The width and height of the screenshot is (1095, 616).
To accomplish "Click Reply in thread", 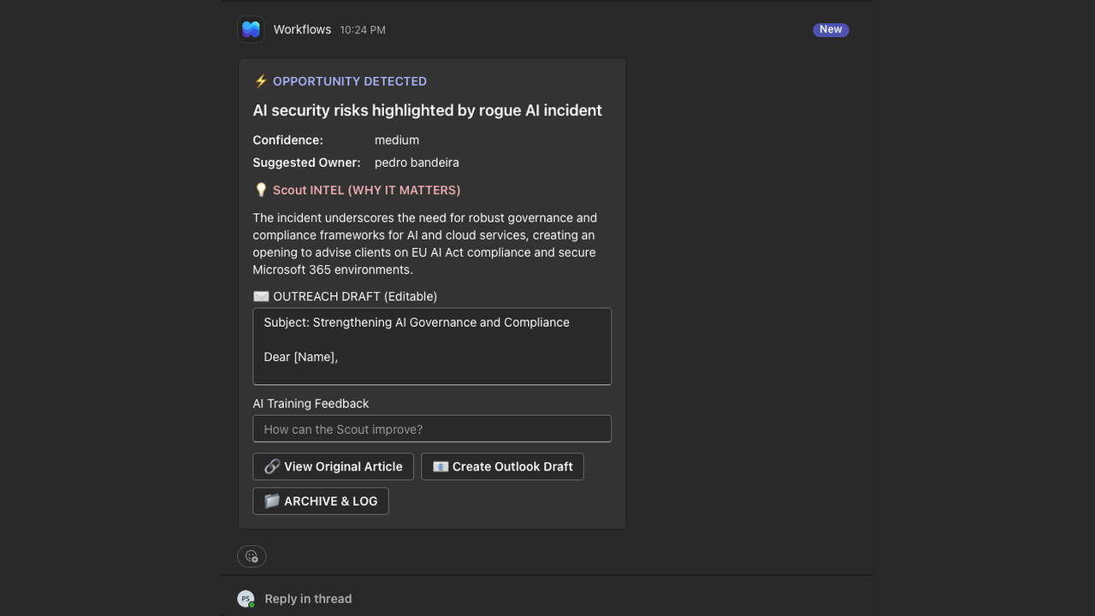I will tap(308, 599).
